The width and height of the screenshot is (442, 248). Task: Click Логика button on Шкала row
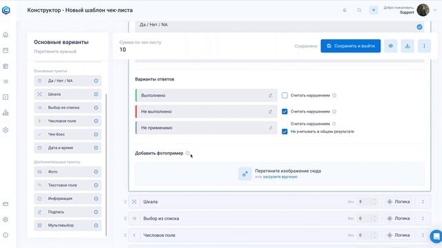pos(398,202)
